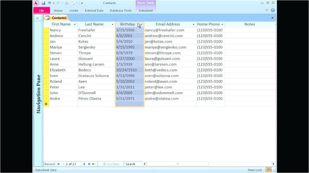Click the horizontal scrollbar thumb

pyautogui.click(x=178, y=164)
